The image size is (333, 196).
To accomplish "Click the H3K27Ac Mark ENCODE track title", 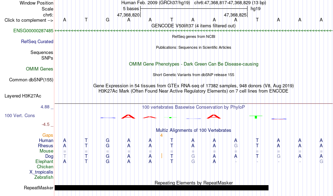I will point(193,91).
